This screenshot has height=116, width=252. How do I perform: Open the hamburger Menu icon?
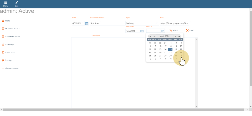pyautogui.click(x=6, y=3)
